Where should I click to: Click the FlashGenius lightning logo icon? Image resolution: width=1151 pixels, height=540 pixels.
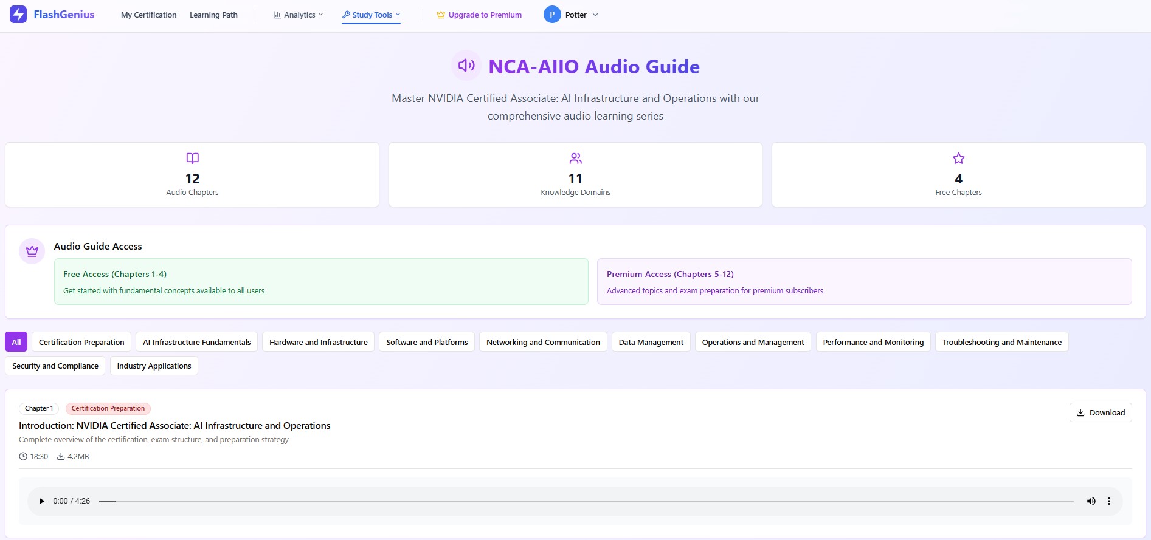[x=18, y=15]
